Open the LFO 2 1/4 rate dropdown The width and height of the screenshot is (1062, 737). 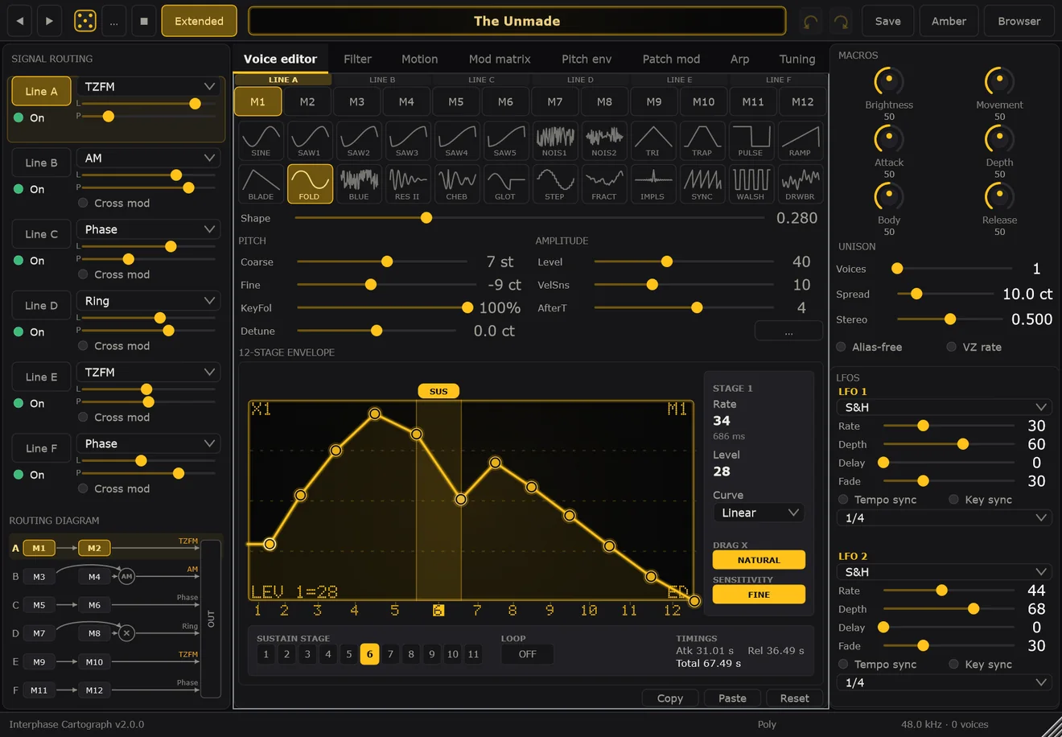pos(945,682)
